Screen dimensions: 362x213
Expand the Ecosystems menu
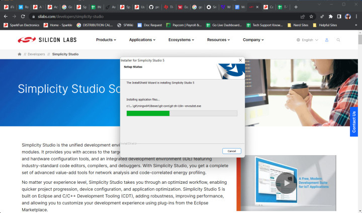[181, 40]
